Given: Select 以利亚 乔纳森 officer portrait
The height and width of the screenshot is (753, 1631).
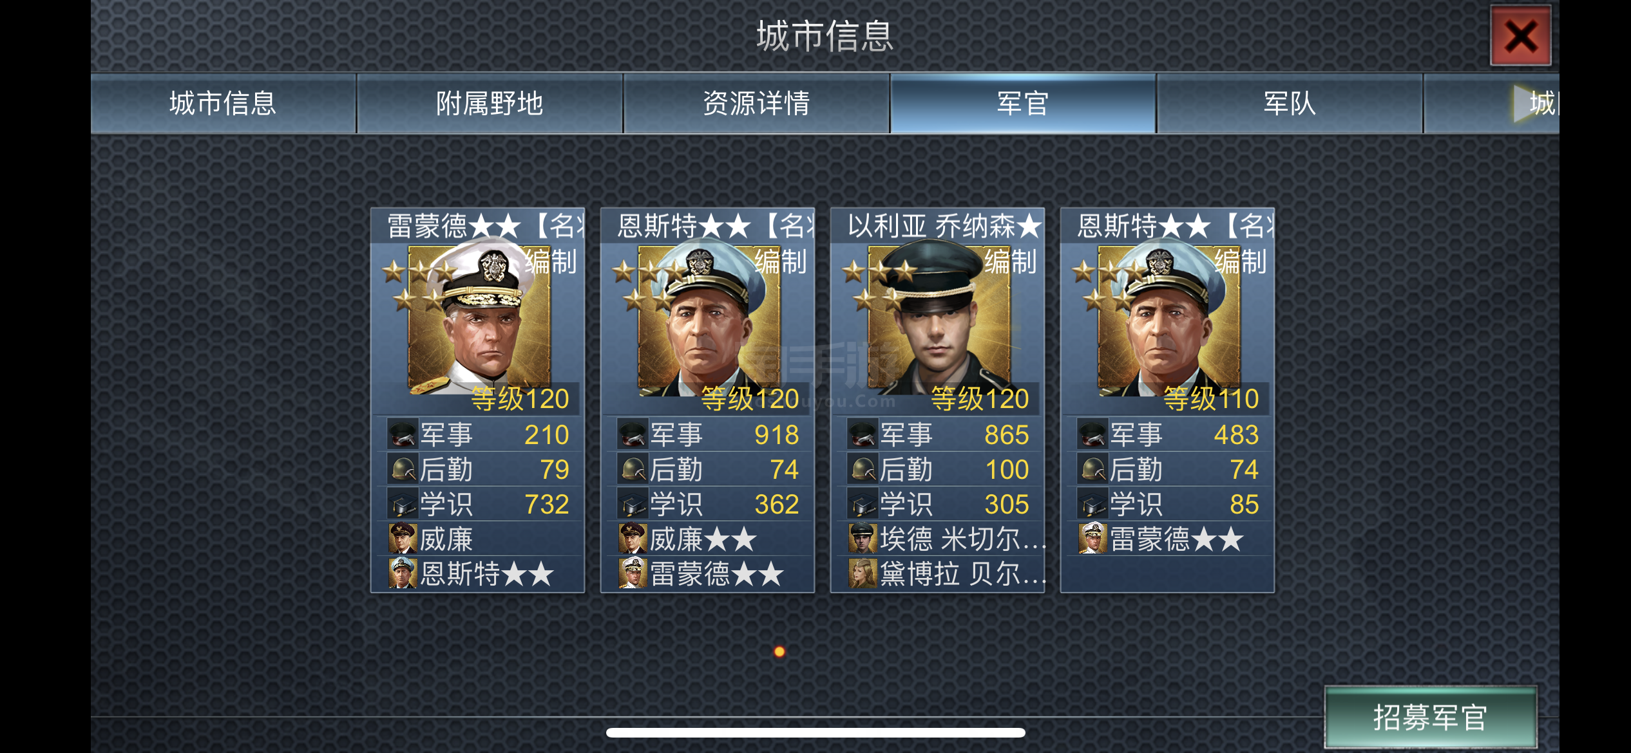Looking at the screenshot, I should (939, 321).
